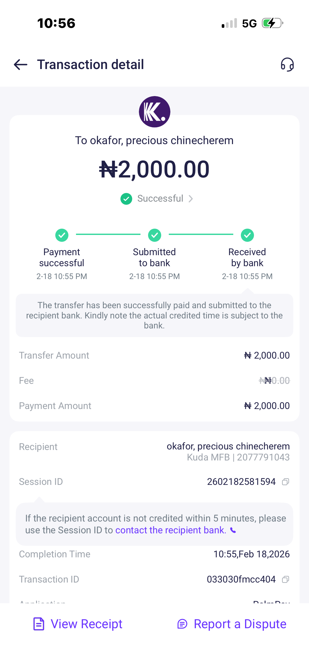This screenshot has width=309, height=671.
Task: Tap the Successful status label
Action: point(160,198)
